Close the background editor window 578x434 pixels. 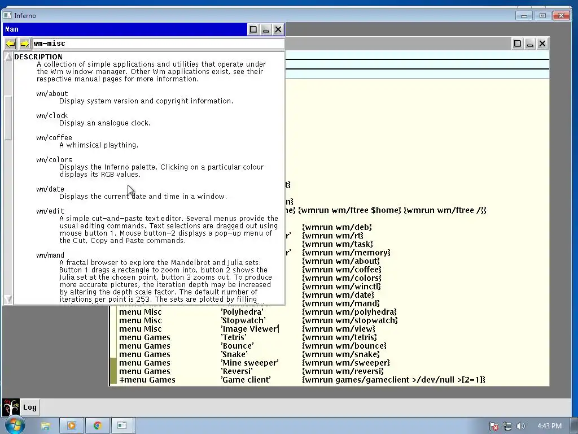(542, 44)
